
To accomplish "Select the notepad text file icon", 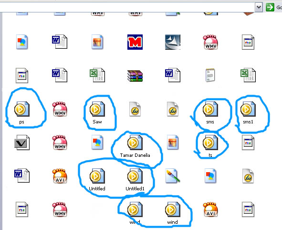I will click(x=210, y=75).
